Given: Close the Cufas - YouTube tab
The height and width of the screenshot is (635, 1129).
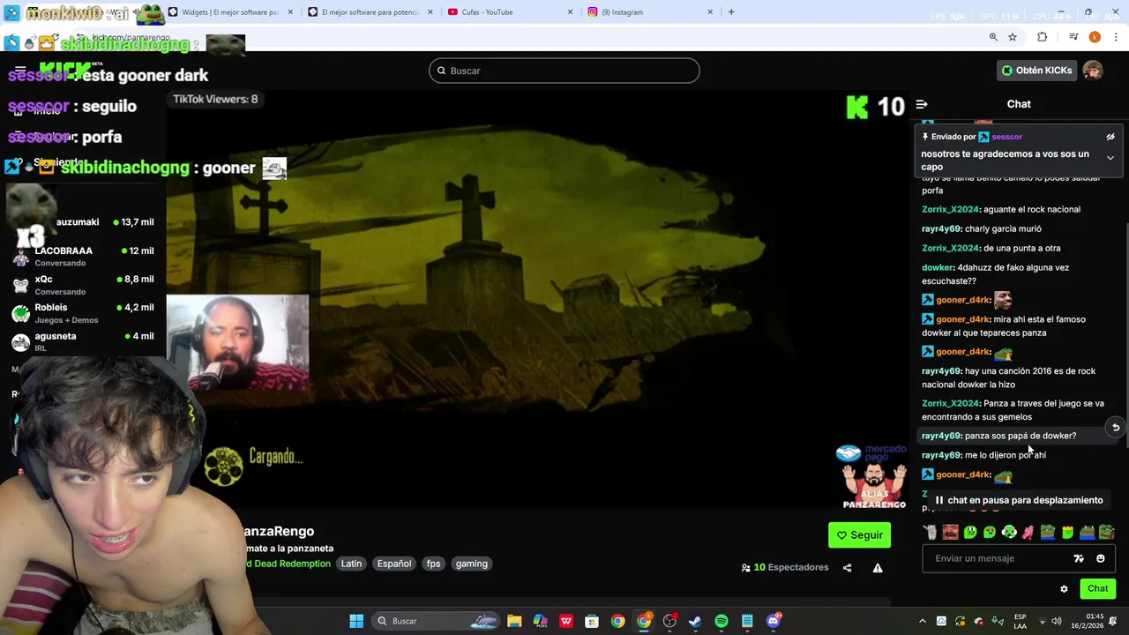Looking at the screenshot, I should [570, 12].
